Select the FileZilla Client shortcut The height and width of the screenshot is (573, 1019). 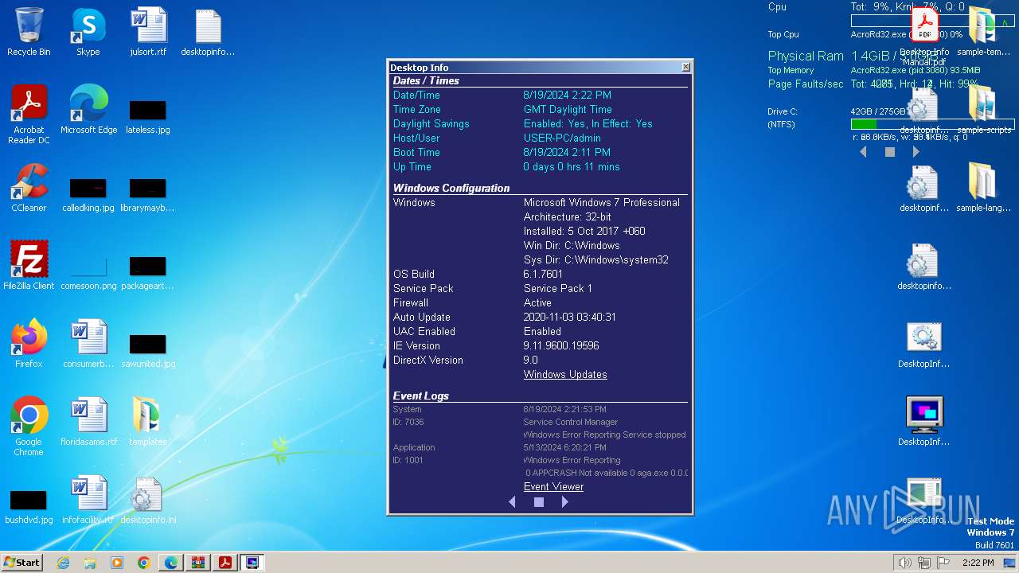pos(29,266)
